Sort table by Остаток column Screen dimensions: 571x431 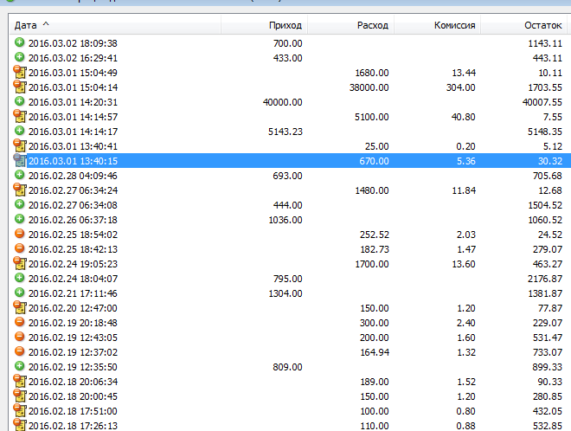pyautogui.click(x=542, y=25)
